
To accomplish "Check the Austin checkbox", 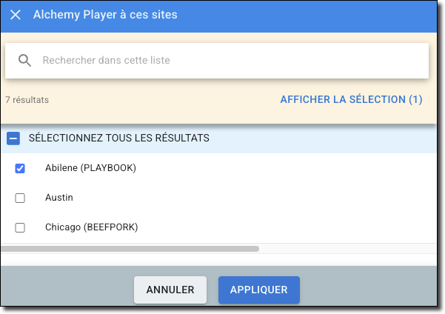I will coord(20,198).
